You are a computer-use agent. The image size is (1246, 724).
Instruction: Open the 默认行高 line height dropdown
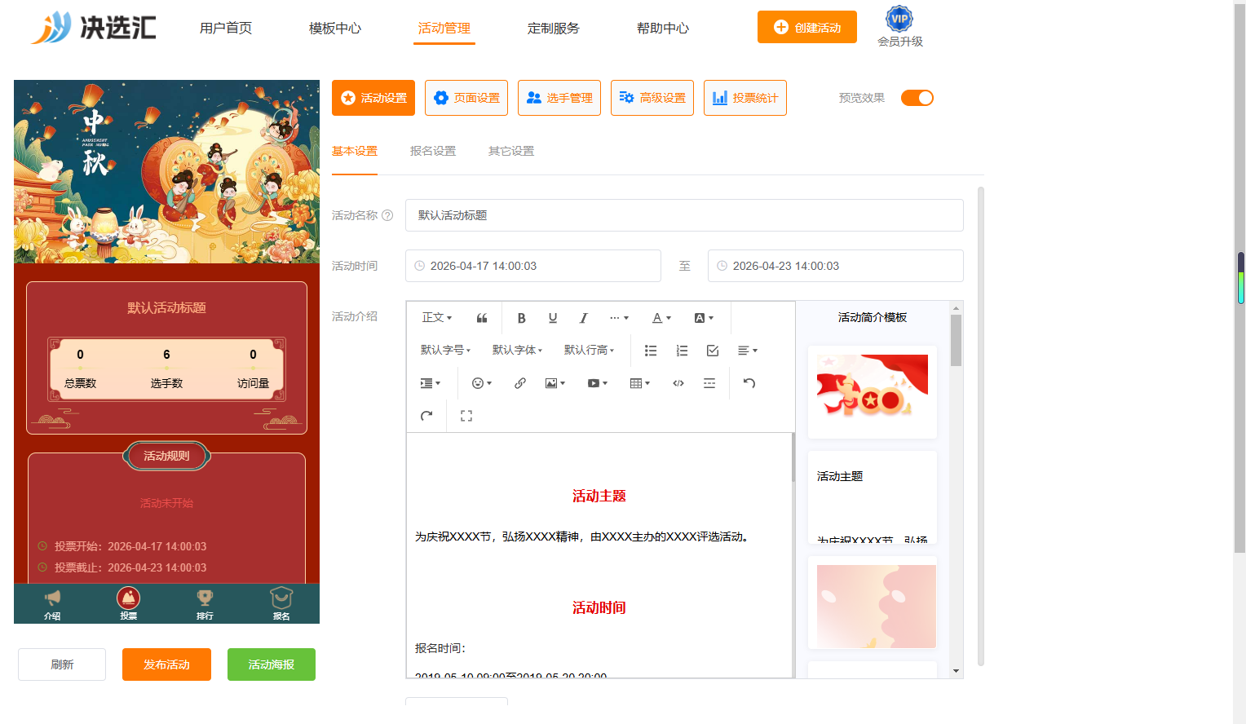click(x=589, y=351)
